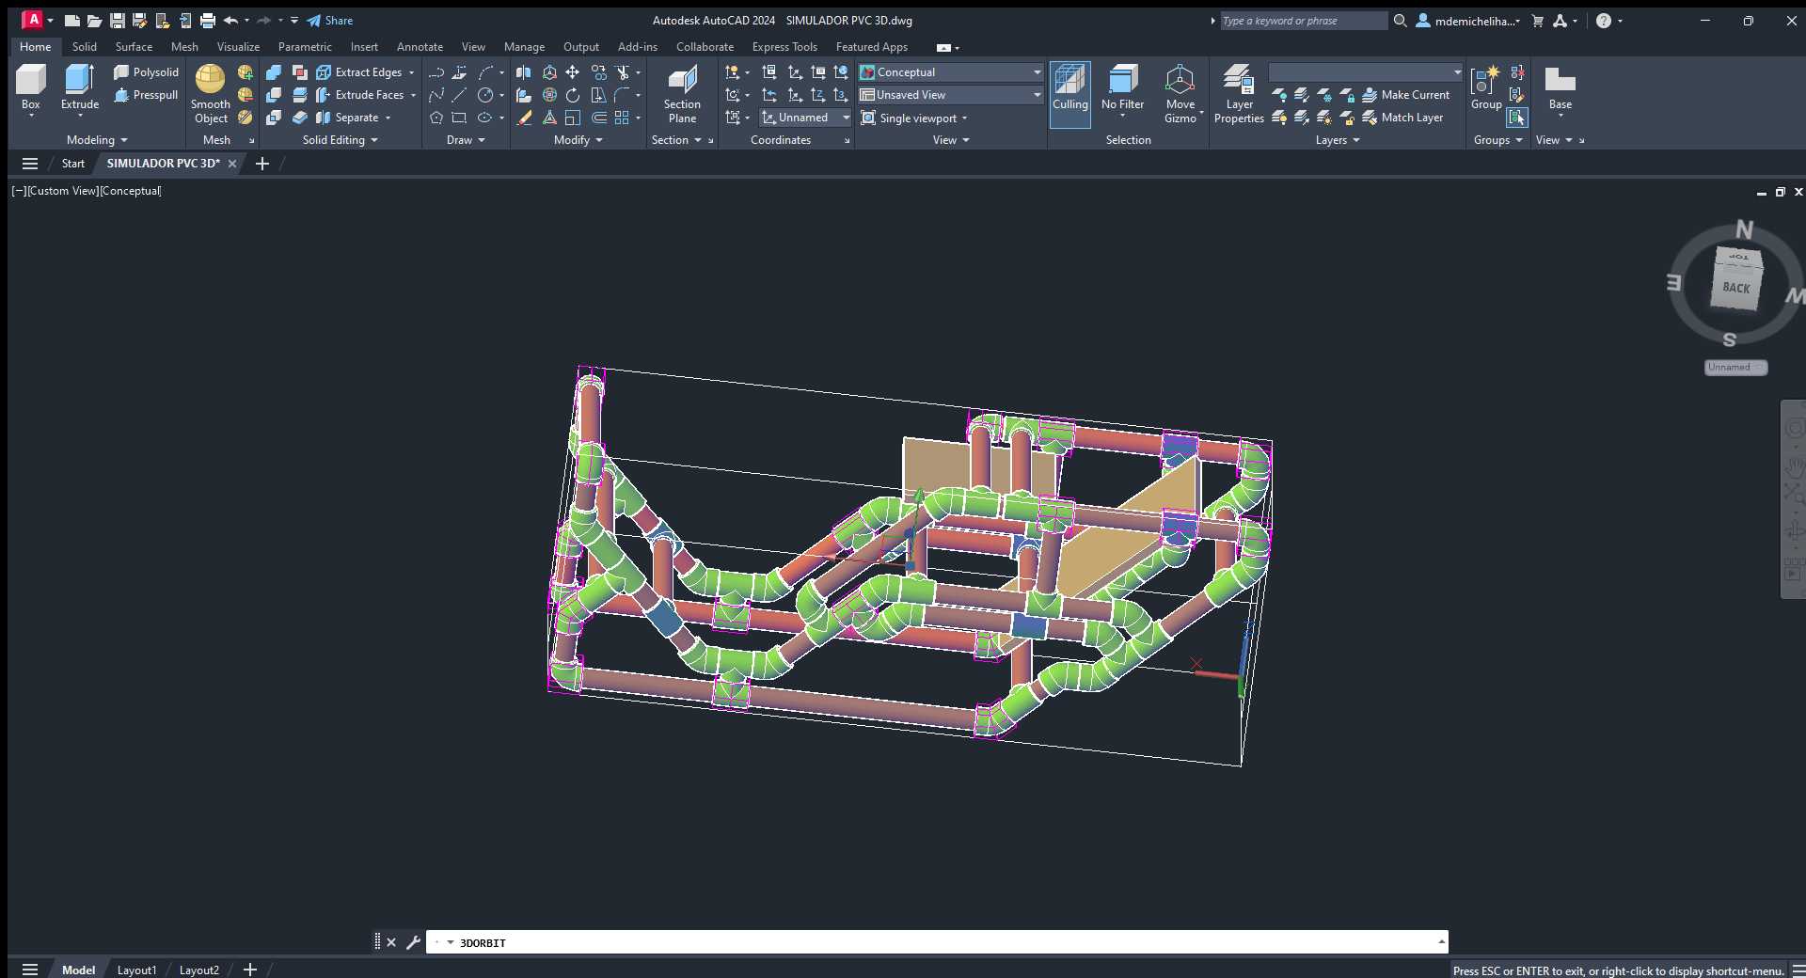
Task: Open the Layout1 tab
Action: pyautogui.click(x=136, y=970)
